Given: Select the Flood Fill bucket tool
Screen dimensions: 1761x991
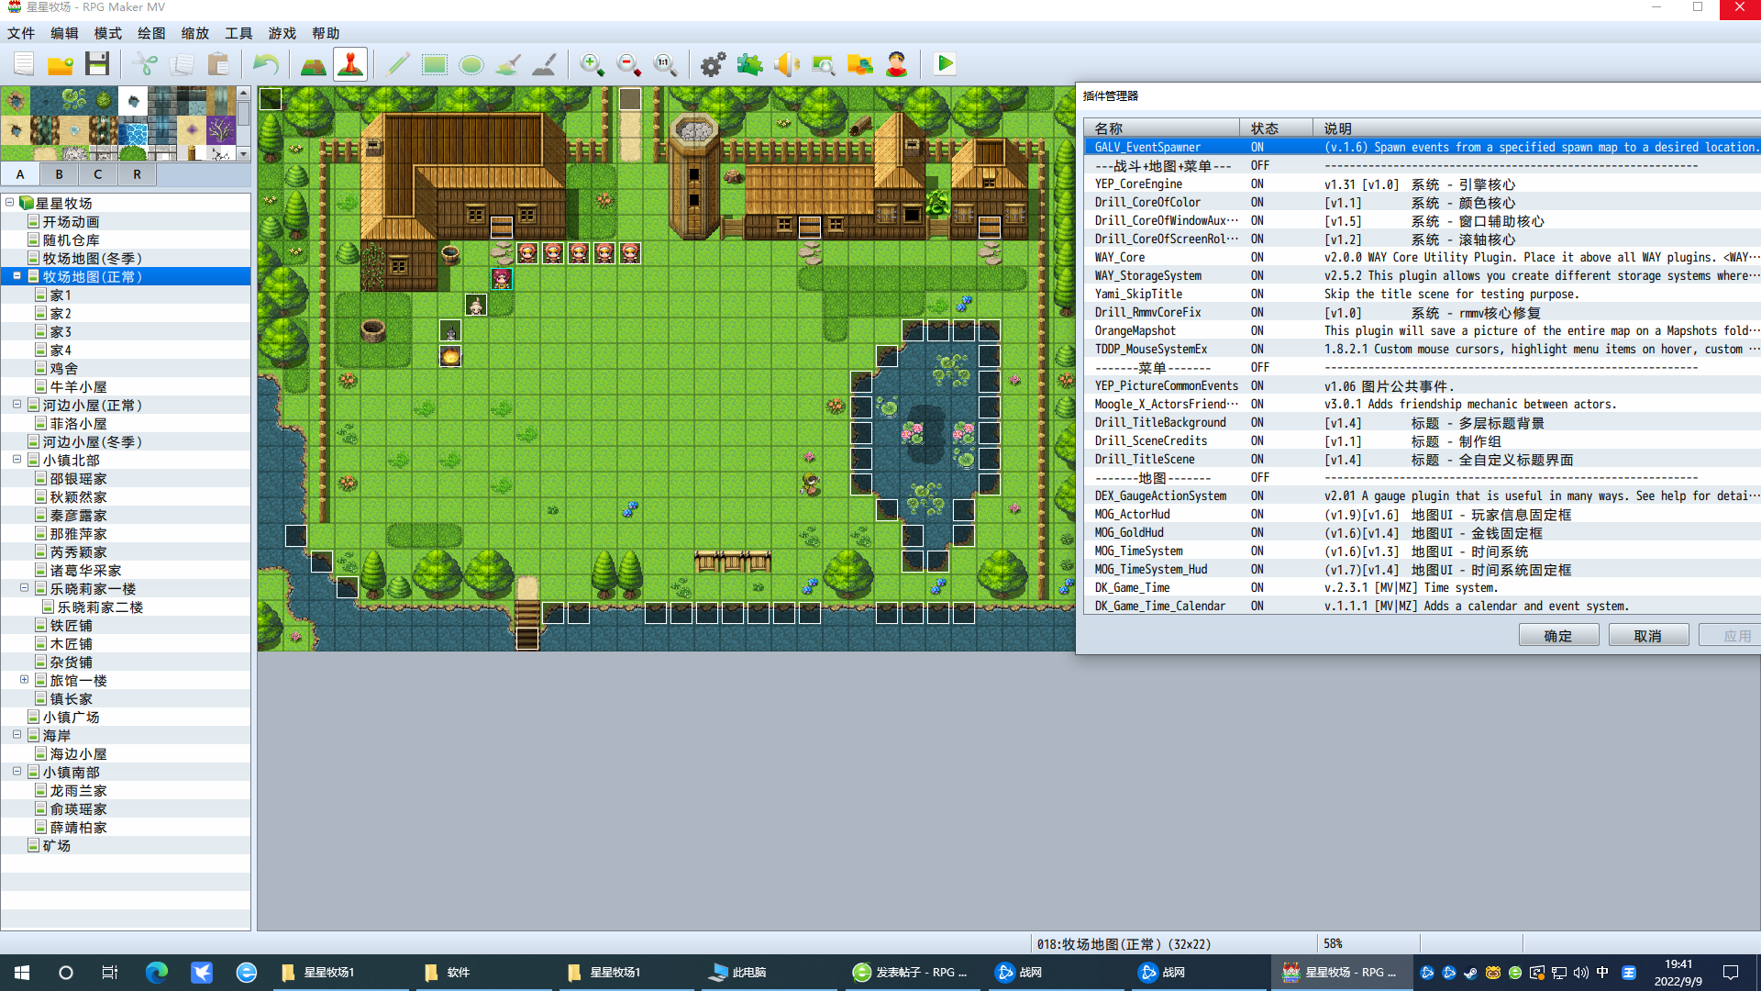Looking at the screenshot, I should tap(507, 64).
